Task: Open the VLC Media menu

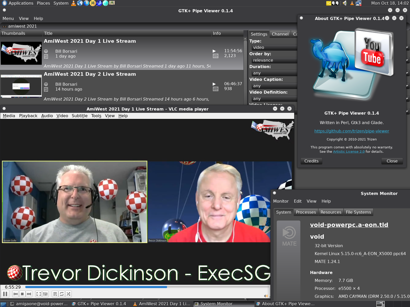Action: coord(9,116)
